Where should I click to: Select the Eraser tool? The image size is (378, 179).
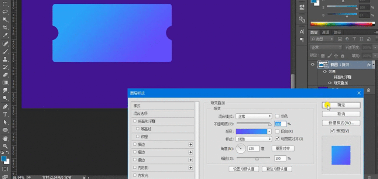[x=5, y=75]
